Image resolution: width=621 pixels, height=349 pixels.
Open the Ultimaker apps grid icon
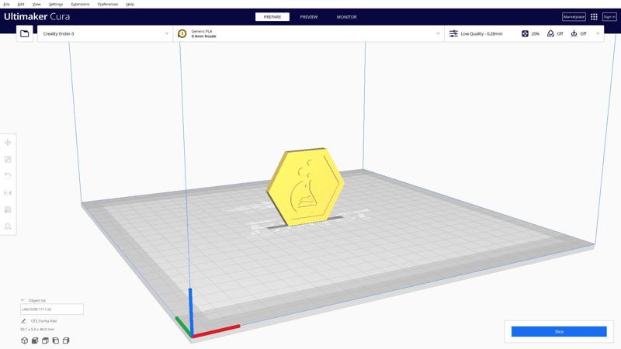click(x=594, y=16)
